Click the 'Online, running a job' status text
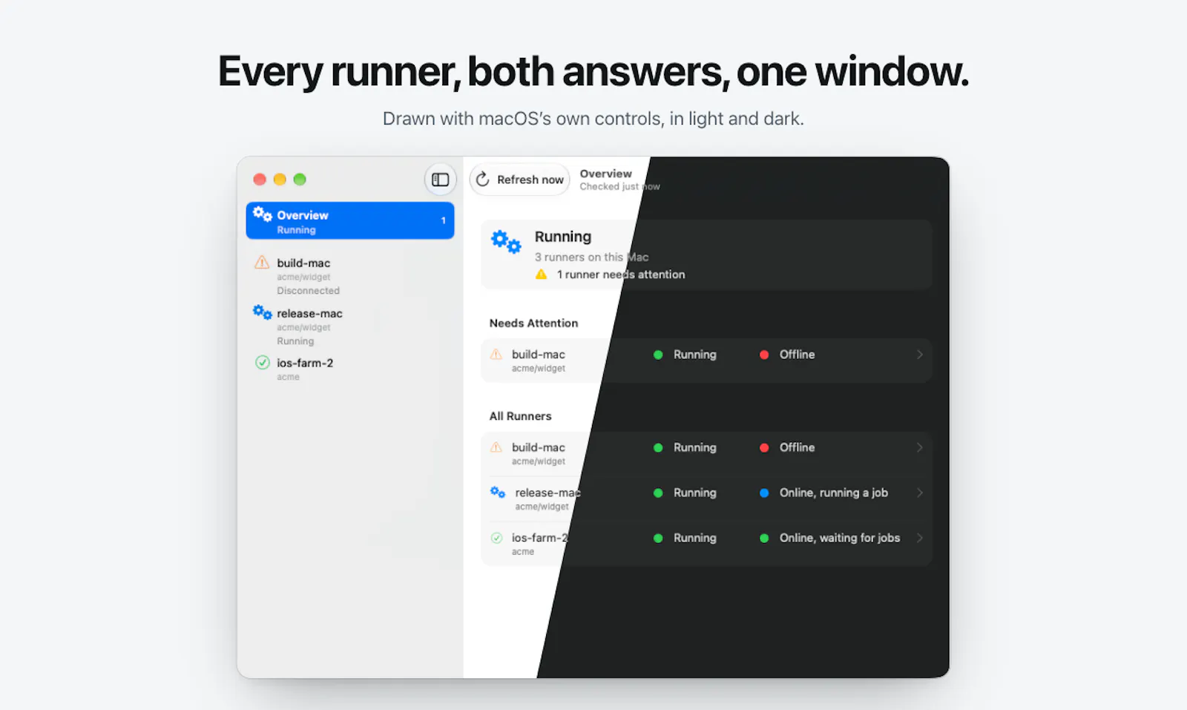 [834, 493]
